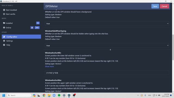
Task: Open Zoom from the taskbar
Action: pos(54,95)
